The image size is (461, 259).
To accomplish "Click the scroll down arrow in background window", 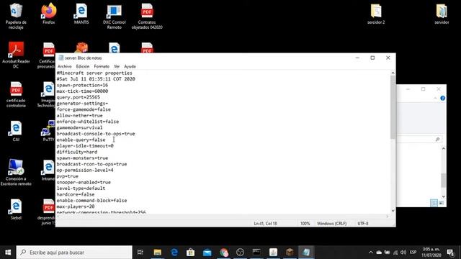I will point(444,196).
